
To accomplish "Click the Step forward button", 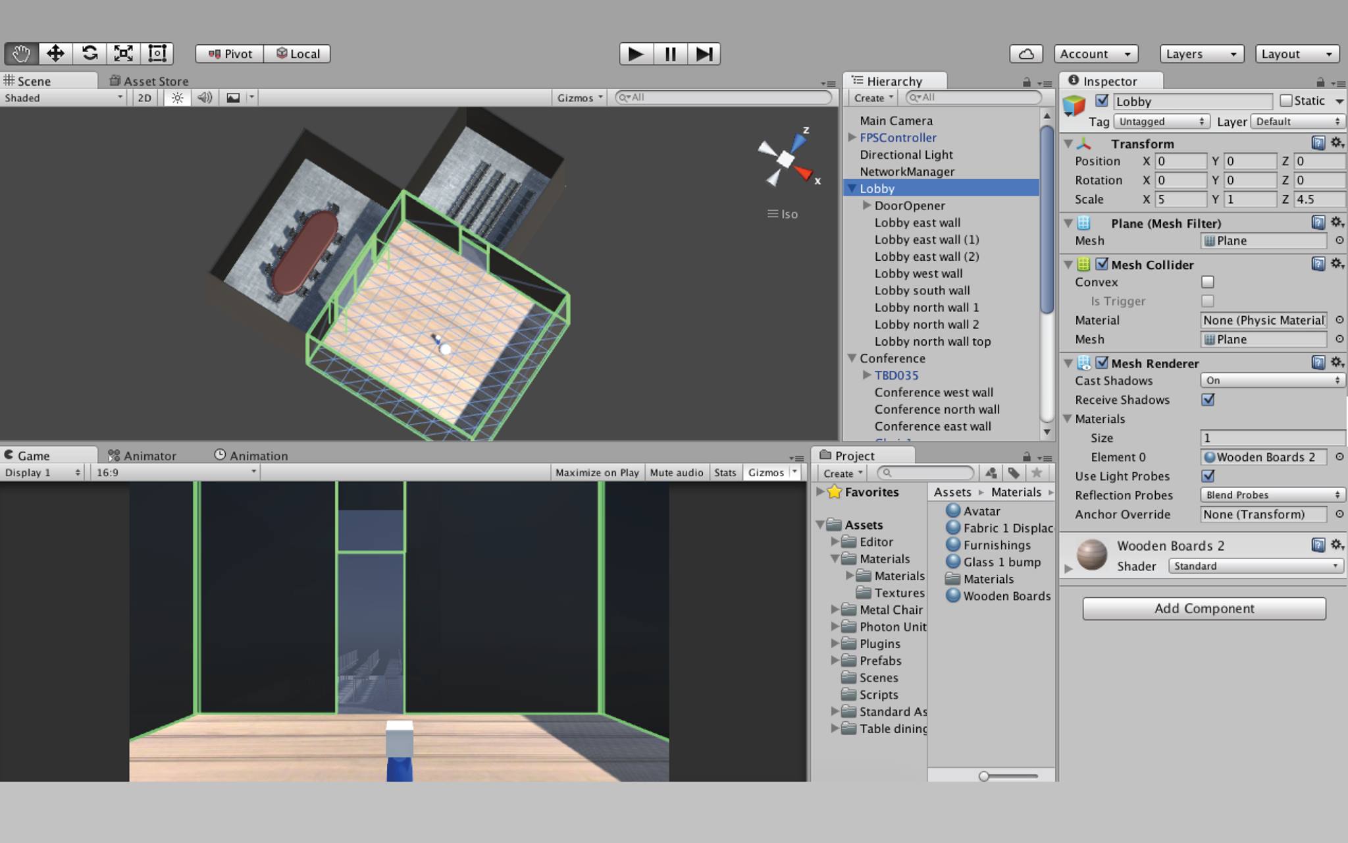I will coord(704,54).
